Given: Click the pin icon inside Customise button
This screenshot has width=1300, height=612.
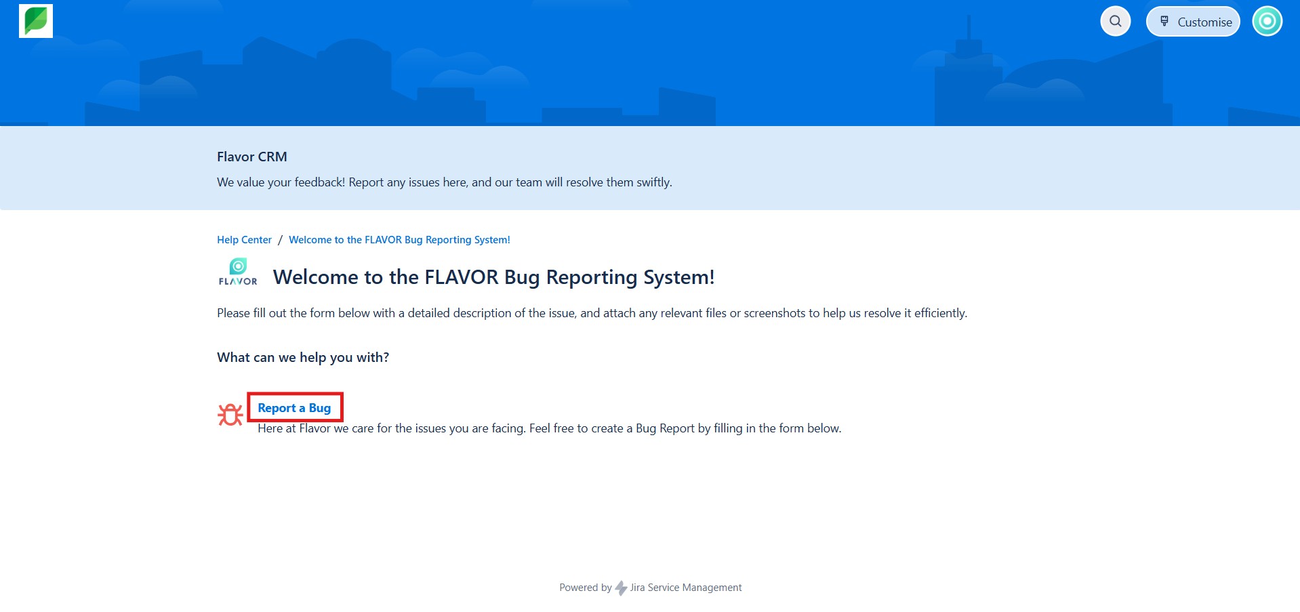Looking at the screenshot, I should pyautogui.click(x=1164, y=22).
